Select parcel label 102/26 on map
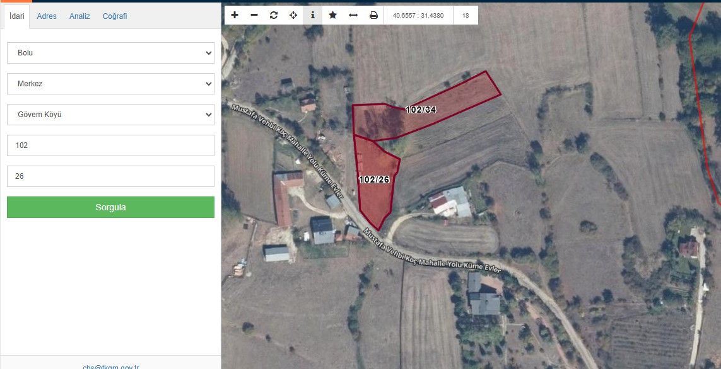The width and height of the screenshot is (721, 369). tap(374, 180)
